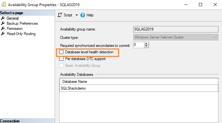Open the Cluster type dropdown

point(176,37)
